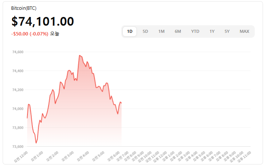Viewport: 266px width, 166px height.
Task: Click the 오전 12:00 time axis label
Action: pyautogui.click(x=21, y=155)
